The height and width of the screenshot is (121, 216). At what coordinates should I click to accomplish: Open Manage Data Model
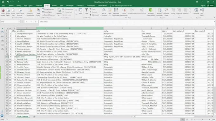pos(151,12)
